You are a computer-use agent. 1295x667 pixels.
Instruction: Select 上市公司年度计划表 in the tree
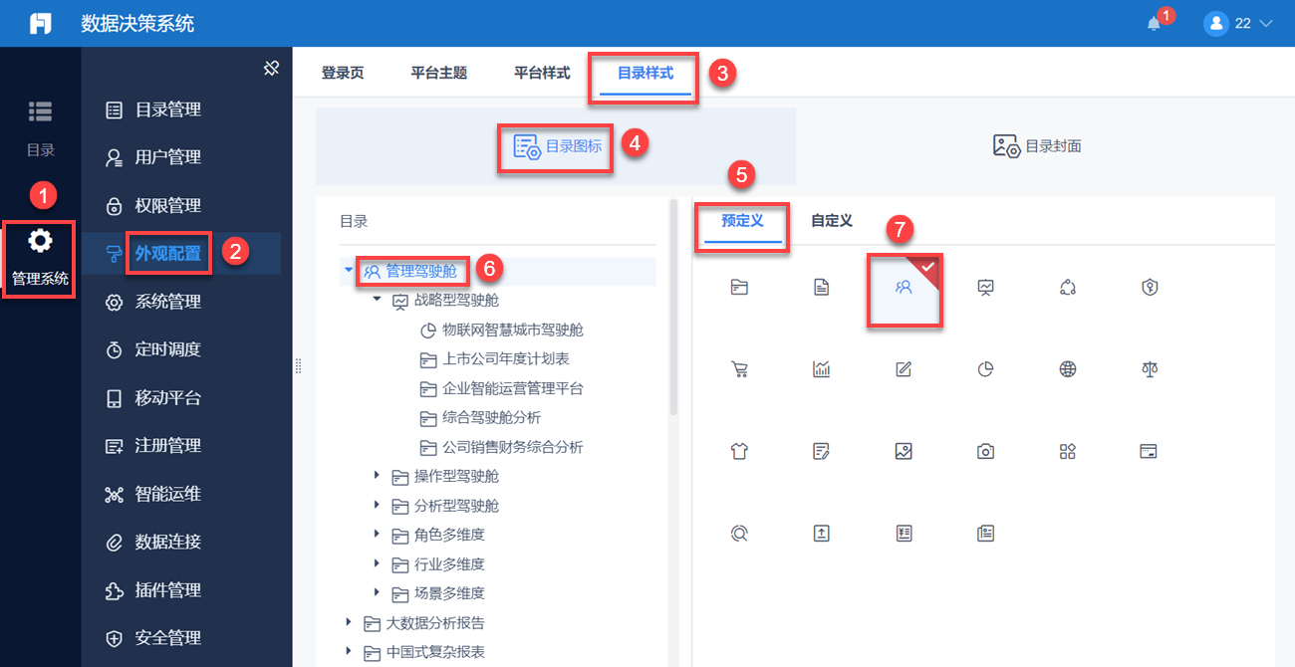click(506, 358)
